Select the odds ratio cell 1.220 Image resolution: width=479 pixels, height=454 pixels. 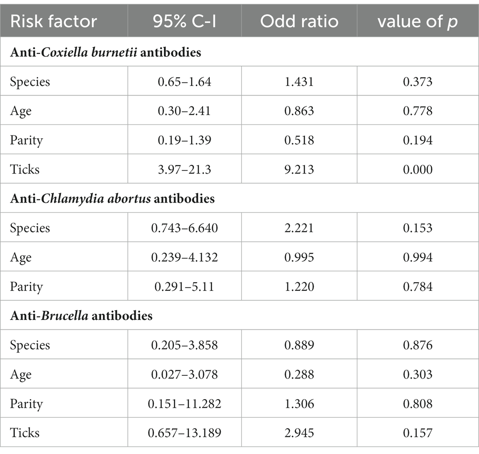pyautogui.click(x=299, y=286)
